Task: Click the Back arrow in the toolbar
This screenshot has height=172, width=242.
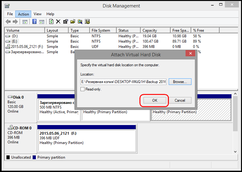Action: [8, 21]
